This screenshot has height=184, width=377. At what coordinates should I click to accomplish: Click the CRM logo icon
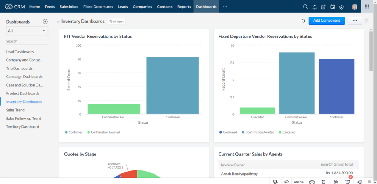pos(8,7)
